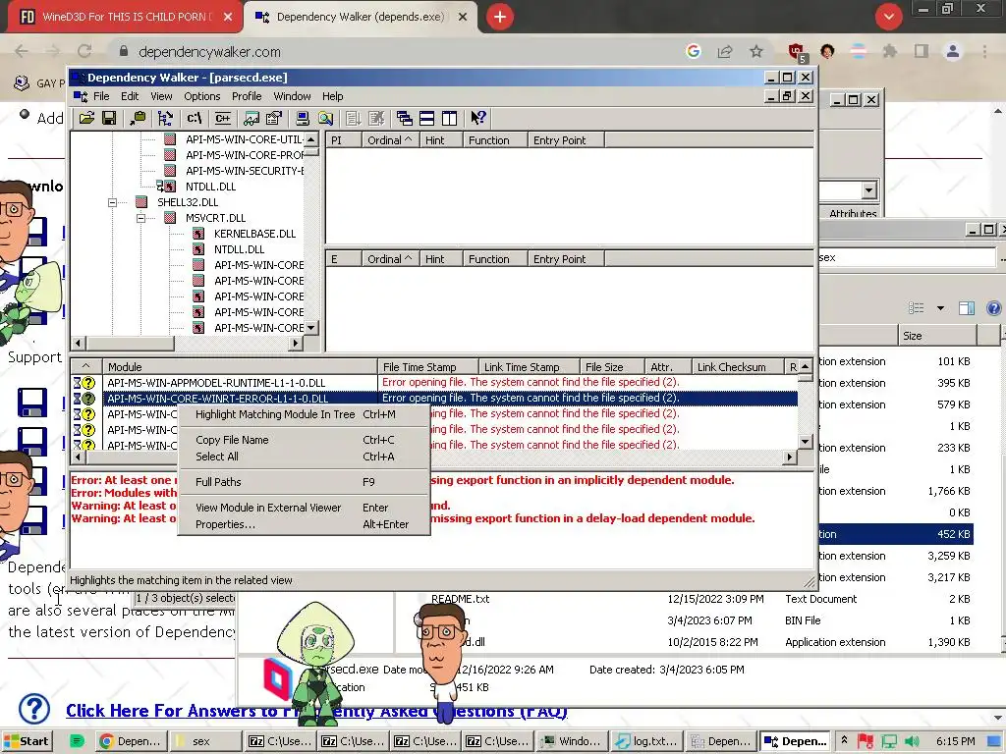
Task: Choose View Module in External Viewer entry
Action: [303, 508]
